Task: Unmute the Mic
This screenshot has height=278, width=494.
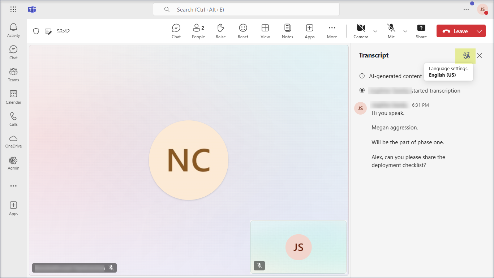Action: 391,31
